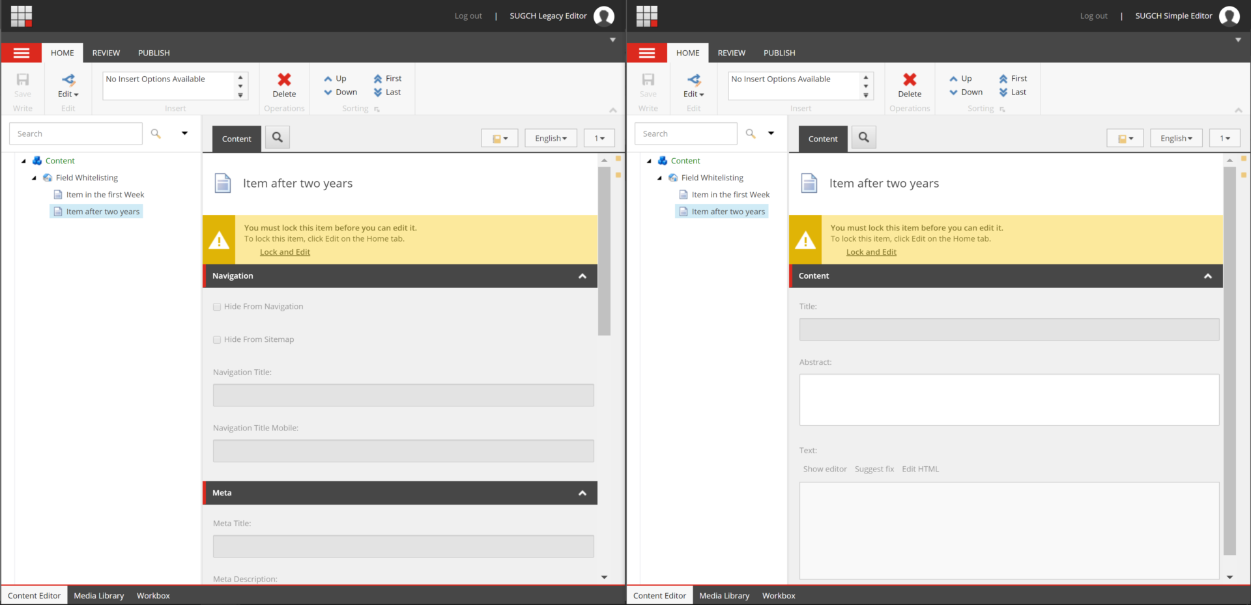Open yellow icon dropdown in Simple Editor content bar
Image resolution: width=1251 pixels, height=605 pixels.
pos(1125,138)
